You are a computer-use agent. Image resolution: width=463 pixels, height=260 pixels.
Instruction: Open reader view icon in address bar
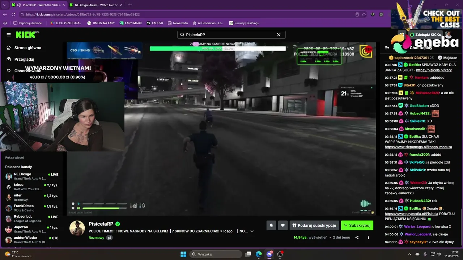[x=357, y=14]
